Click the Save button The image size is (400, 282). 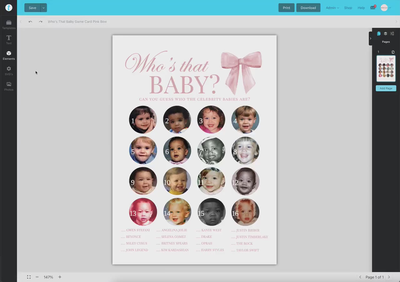(x=32, y=8)
